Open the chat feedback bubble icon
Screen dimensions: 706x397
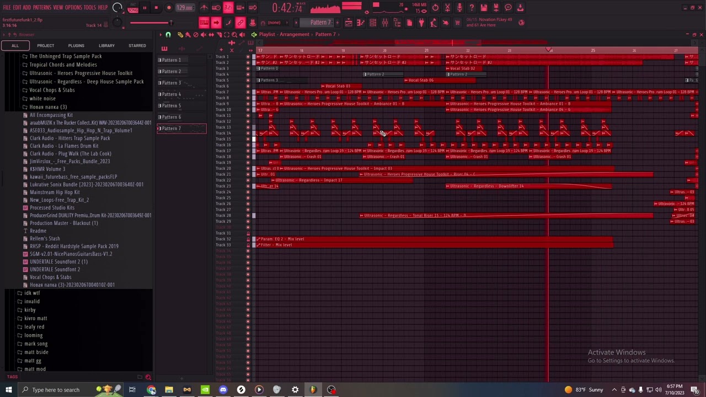pos(508,8)
